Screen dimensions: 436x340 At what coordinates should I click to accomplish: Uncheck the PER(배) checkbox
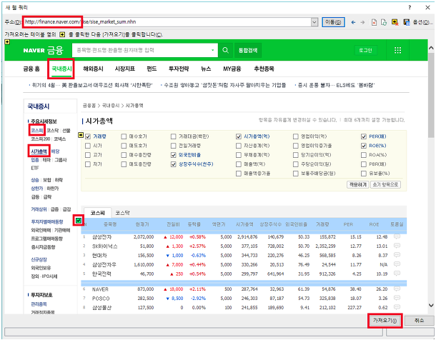click(x=363, y=136)
